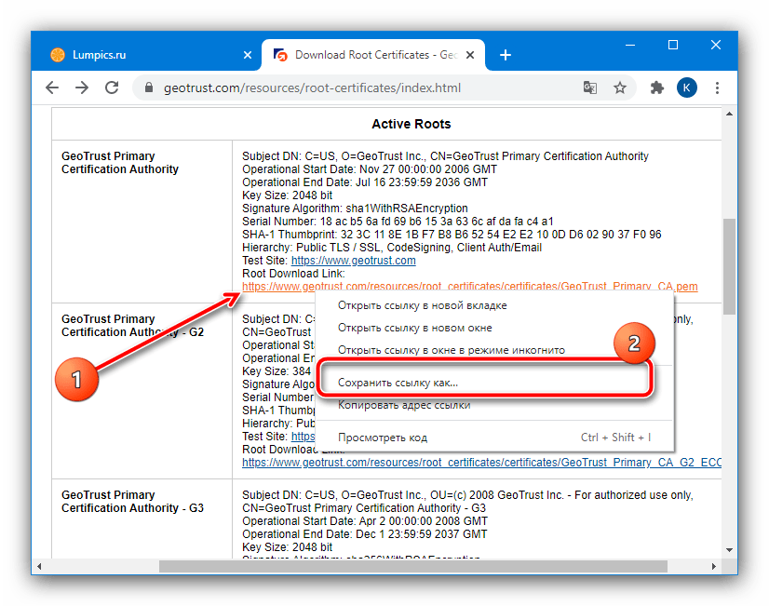Choose "Копировать адрес ссылки" option
769x606 pixels.
coord(404,405)
